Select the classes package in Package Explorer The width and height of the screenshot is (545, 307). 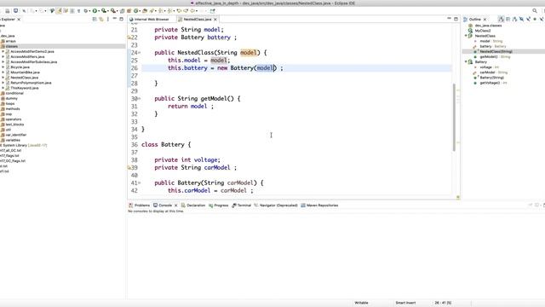pos(62,46)
